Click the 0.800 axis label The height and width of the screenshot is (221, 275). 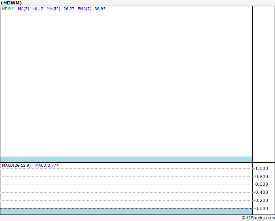262,176
